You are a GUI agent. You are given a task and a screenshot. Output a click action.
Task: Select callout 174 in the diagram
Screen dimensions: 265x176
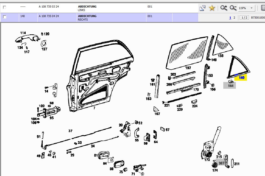pos(215,170)
